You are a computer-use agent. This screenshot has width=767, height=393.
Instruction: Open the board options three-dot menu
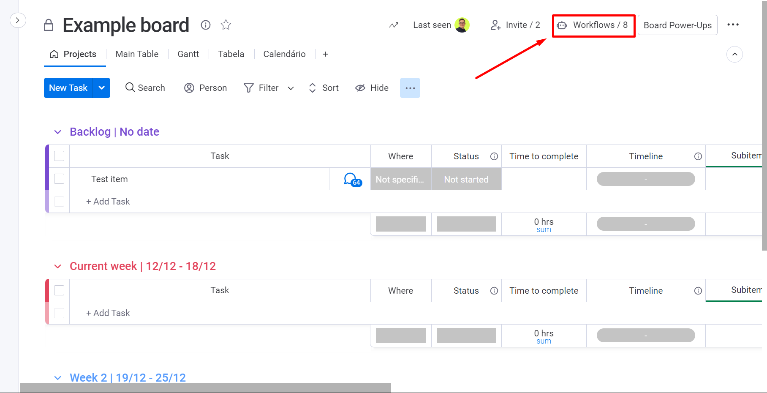733,25
